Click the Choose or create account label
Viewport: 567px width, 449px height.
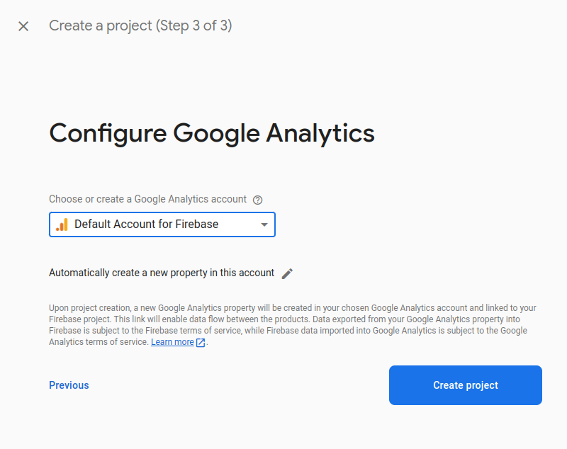[147, 199]
